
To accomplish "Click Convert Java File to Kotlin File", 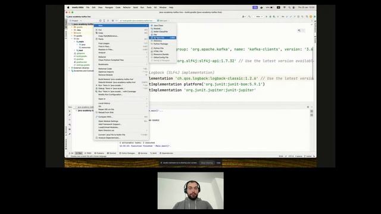I will click(121, 135).
